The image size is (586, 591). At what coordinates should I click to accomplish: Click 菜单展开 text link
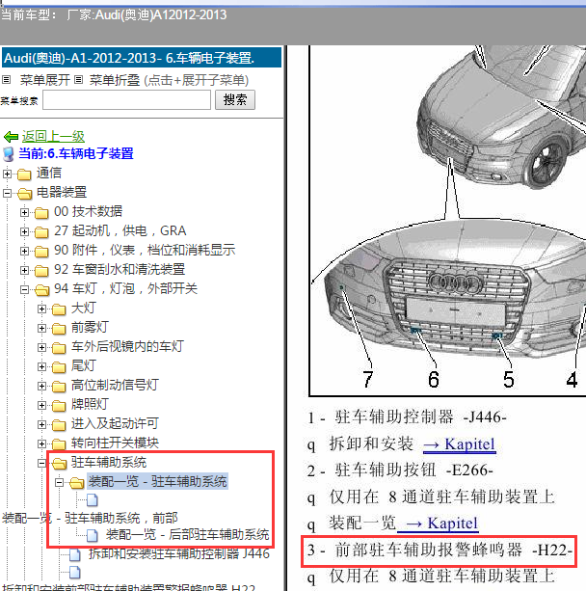click(45, 80)
